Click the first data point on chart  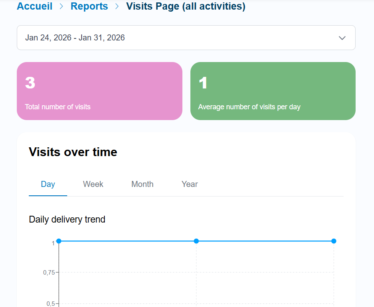59,241
